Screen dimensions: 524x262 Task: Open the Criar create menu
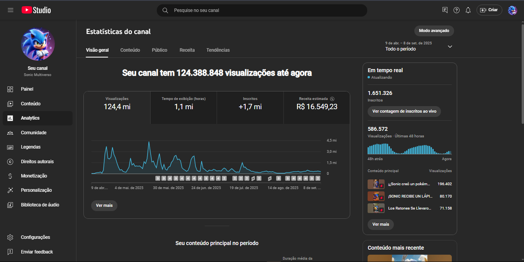point(489,10)
